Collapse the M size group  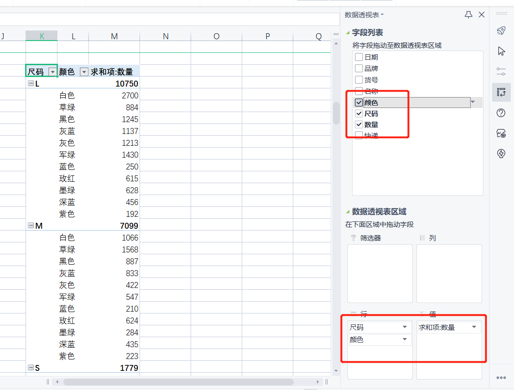tap(31, 225)
